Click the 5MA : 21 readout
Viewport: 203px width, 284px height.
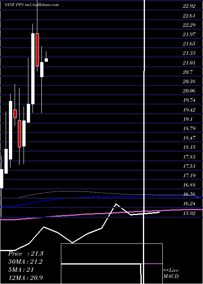point(21,270)
